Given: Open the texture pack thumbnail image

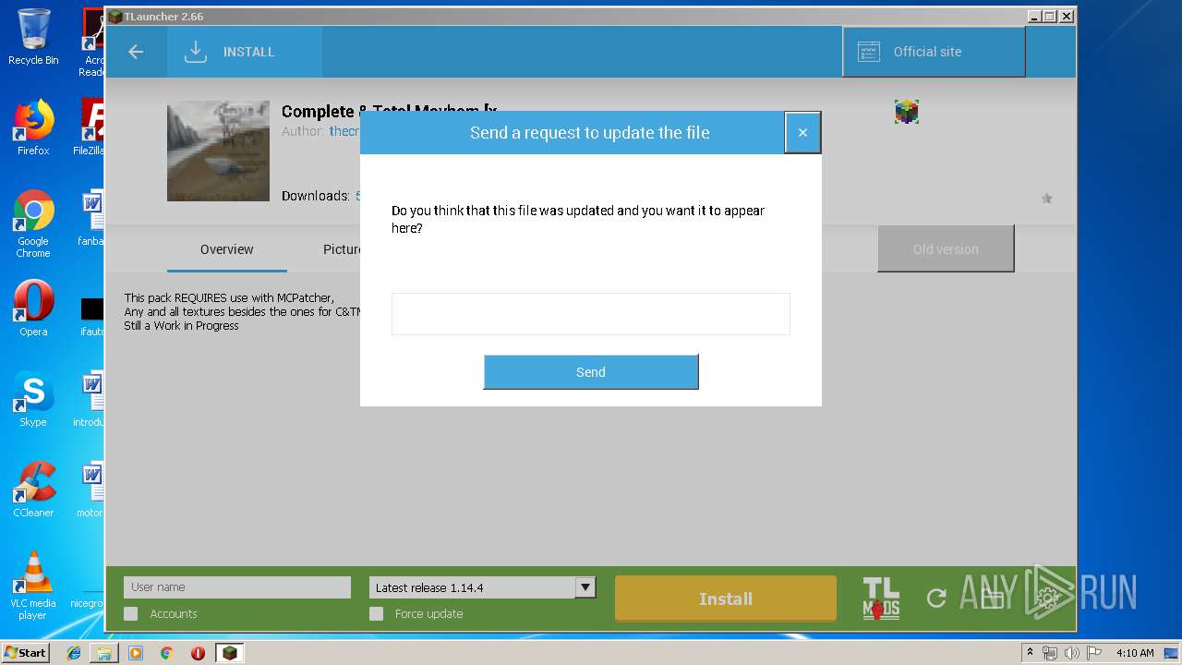Looking at the screenshot, I should click(218, 151).
